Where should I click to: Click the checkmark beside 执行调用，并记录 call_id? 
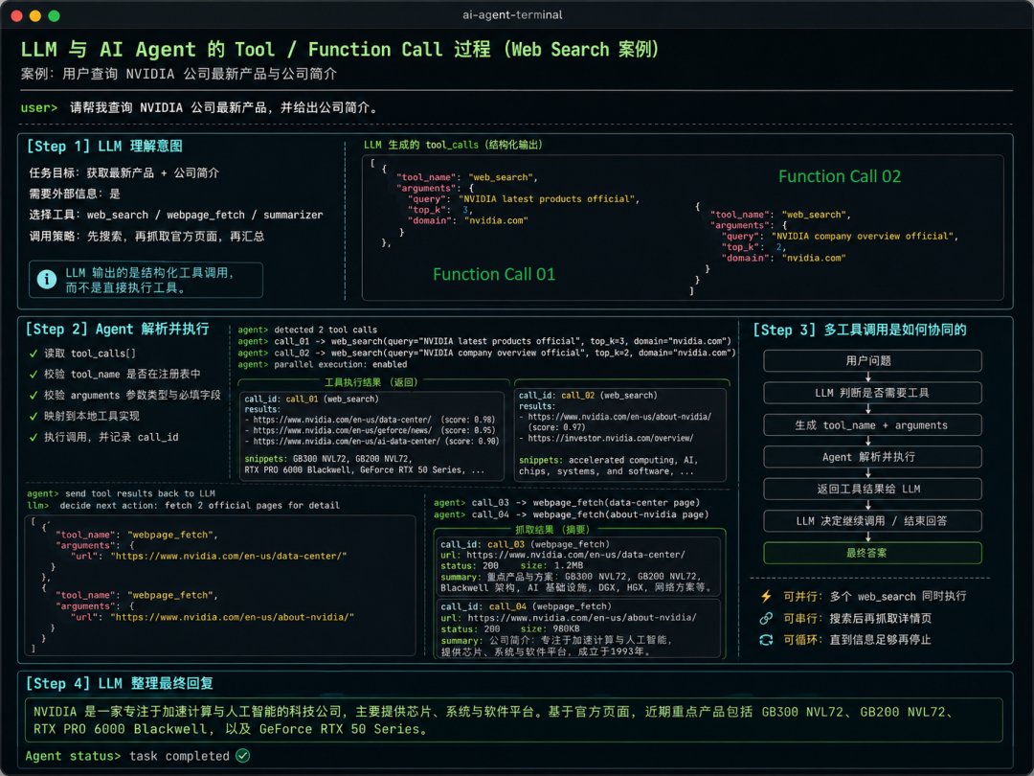33,438
